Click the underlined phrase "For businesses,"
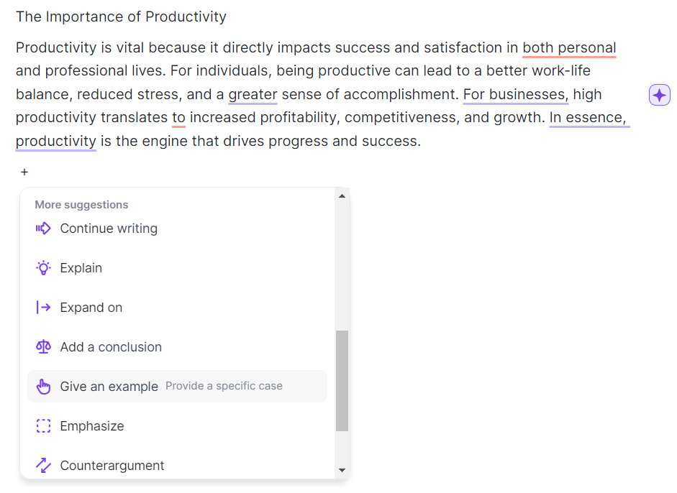The image size is (677, 493). tap(515, 95)
